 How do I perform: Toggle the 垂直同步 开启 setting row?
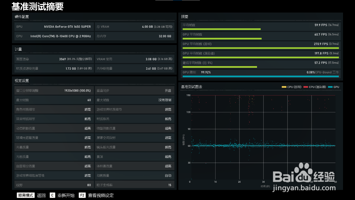pos(134,91)
